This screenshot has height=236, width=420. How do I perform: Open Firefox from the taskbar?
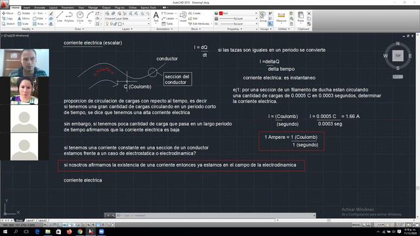tap(69, 231)
